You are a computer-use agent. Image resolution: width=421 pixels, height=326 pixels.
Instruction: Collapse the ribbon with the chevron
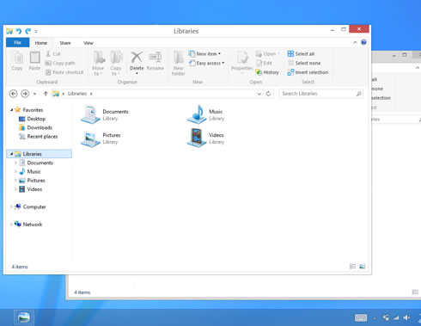355,42
